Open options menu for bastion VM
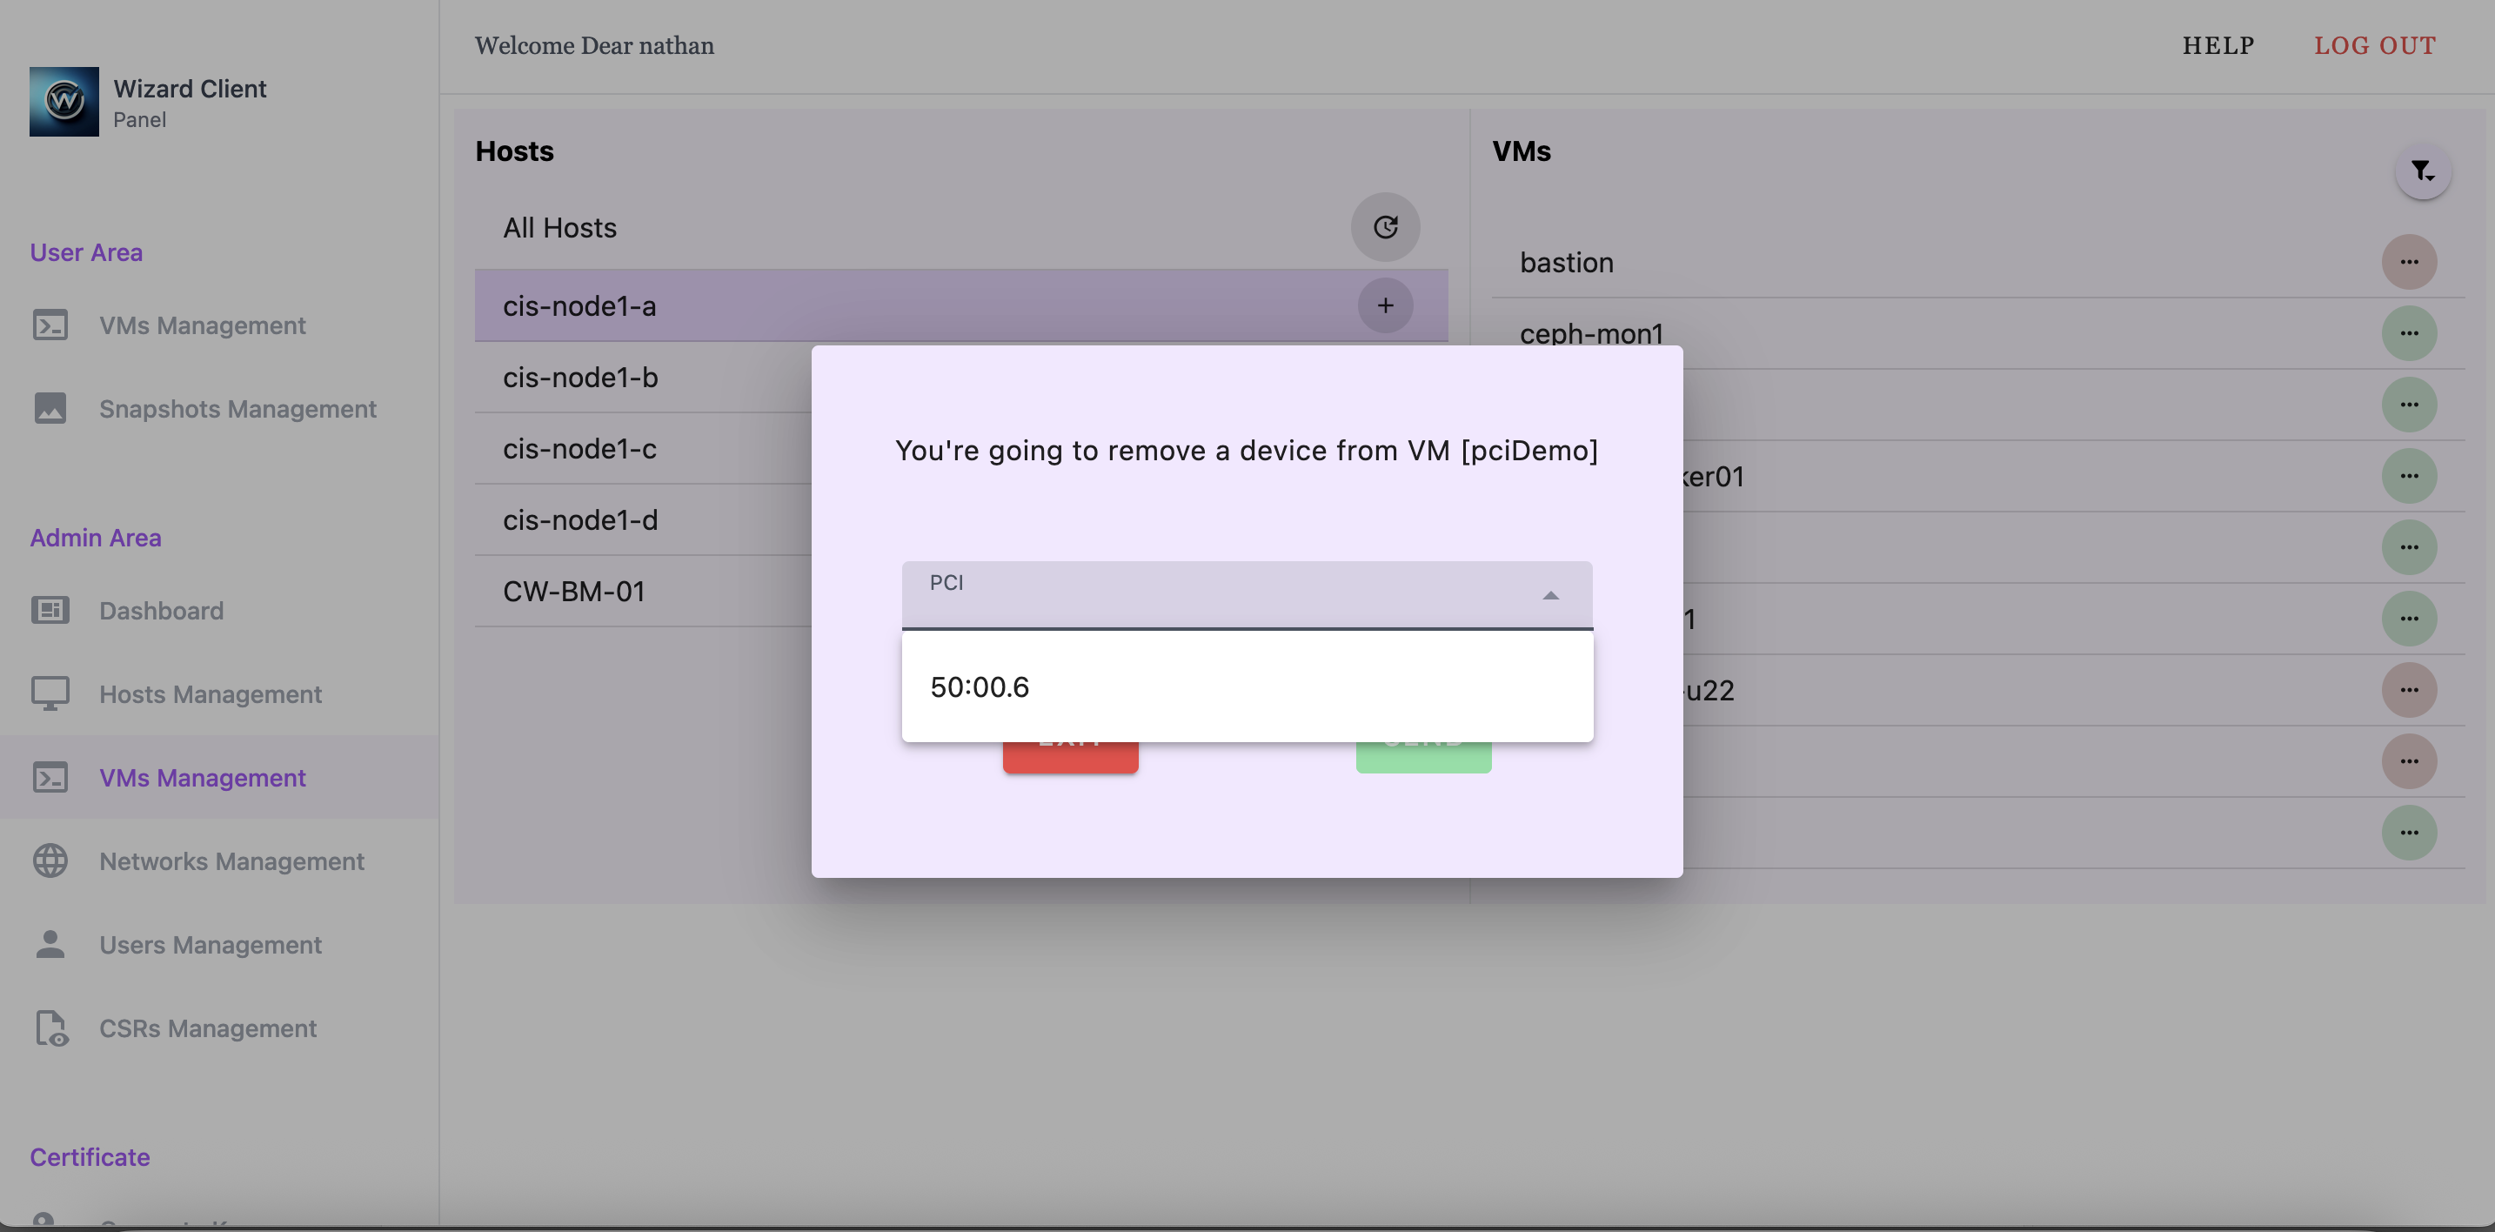 tap(2411, 260)
